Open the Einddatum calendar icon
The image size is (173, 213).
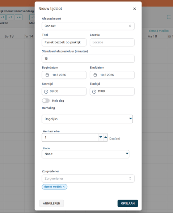(x=95, y=75)
